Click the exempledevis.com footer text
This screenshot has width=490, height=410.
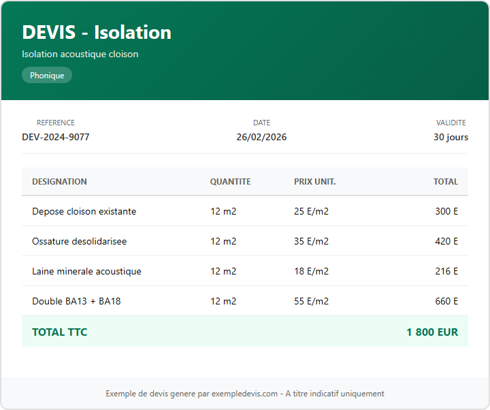(244, 394)
